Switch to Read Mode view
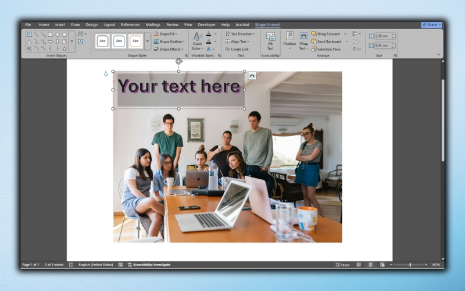The width and height of the screenshot is (465, 291). (359, 265)
